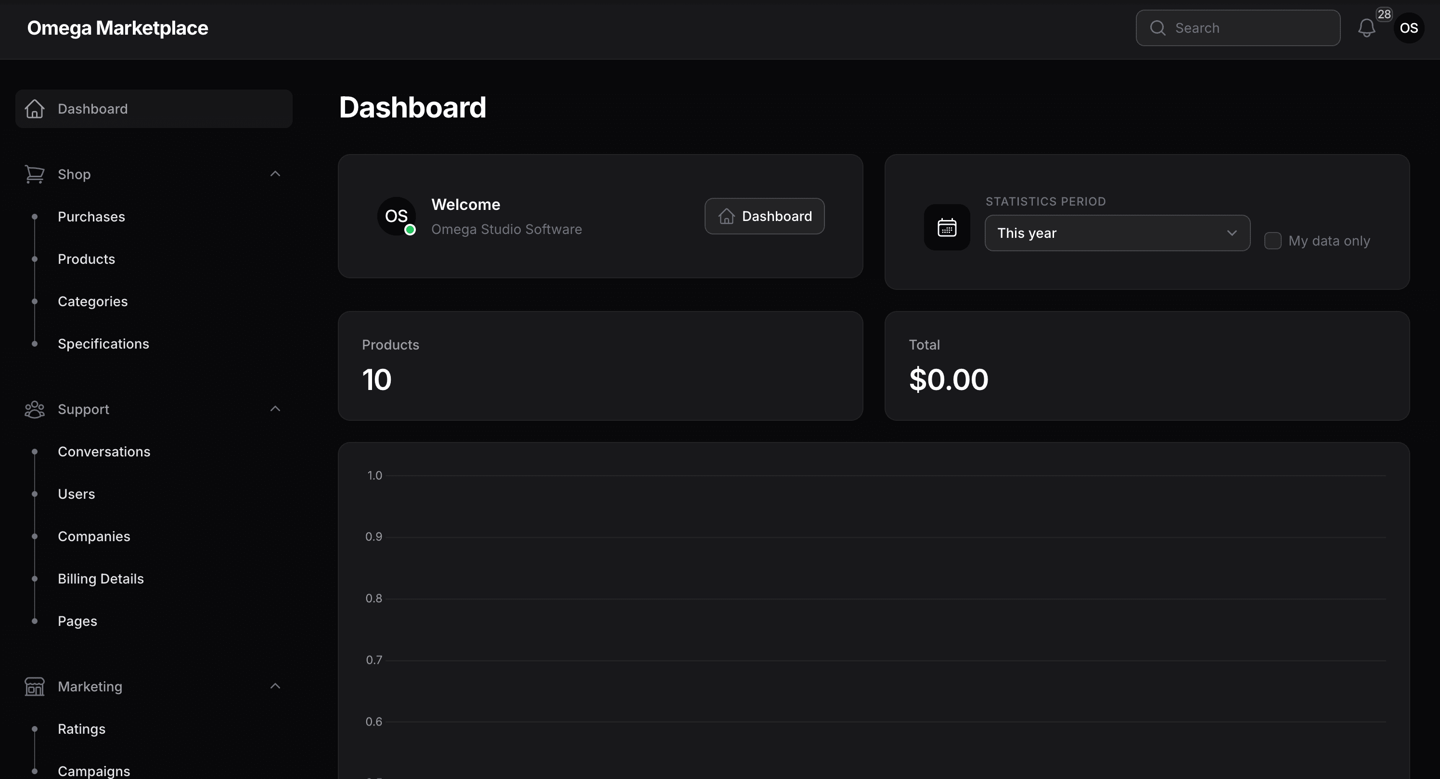Click the Dashboard button in the Welcome card

point(764,217)
